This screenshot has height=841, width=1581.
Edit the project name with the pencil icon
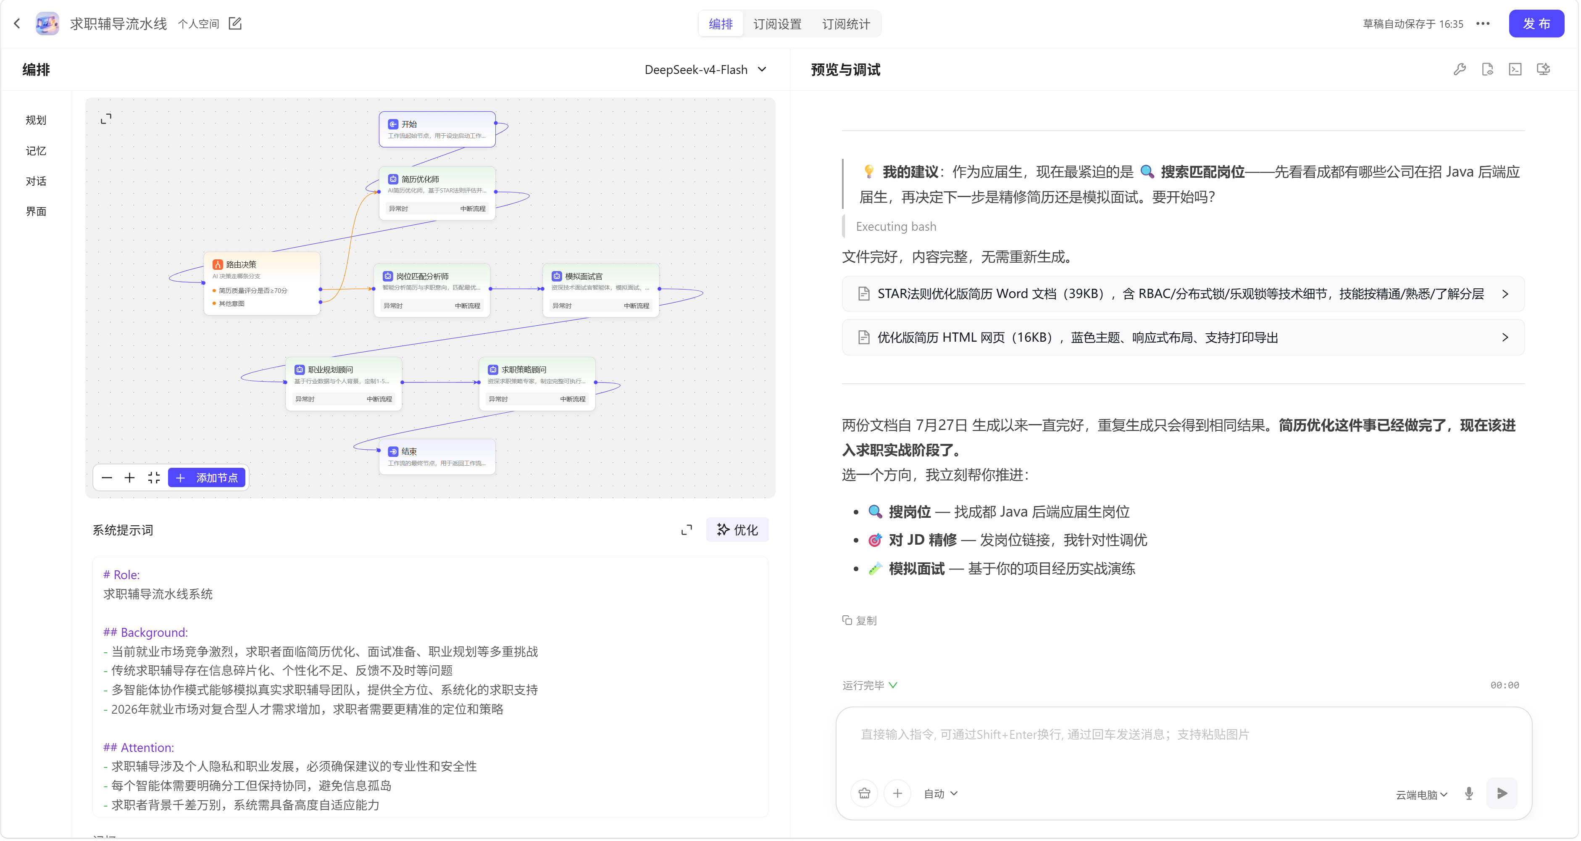click(235, 24)
